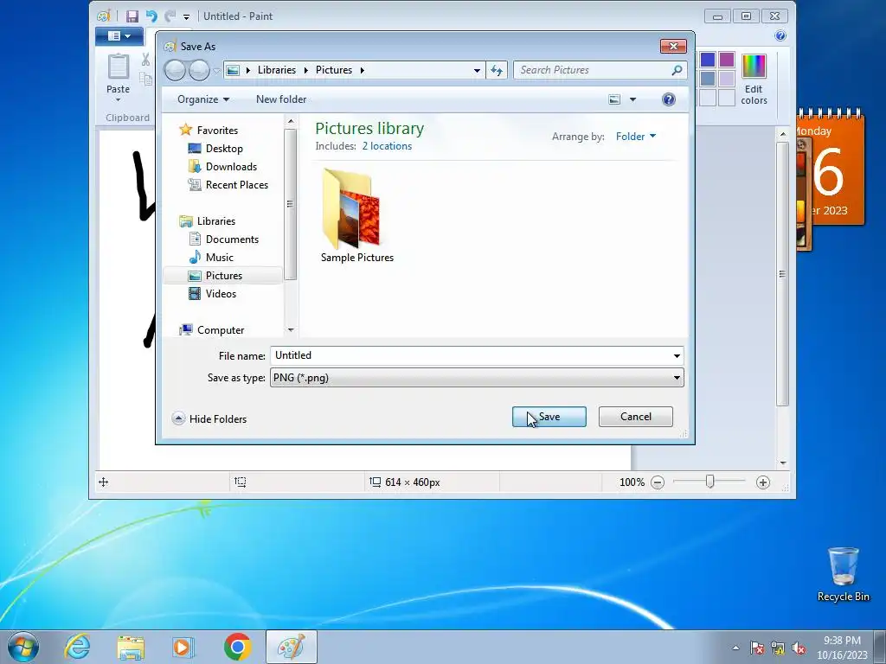Screen dimensions: 886x664
Task: Click Paint Help icon in ribbon
Action: click(780, 36)
